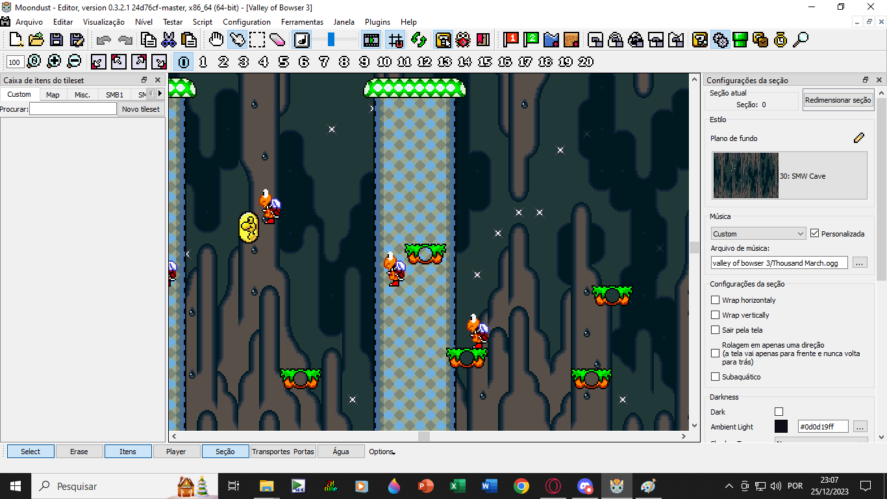Pick the dashed rectangle selection tool

click(257, 40)
